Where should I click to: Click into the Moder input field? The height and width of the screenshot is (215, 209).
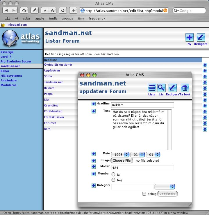[142, 168]
